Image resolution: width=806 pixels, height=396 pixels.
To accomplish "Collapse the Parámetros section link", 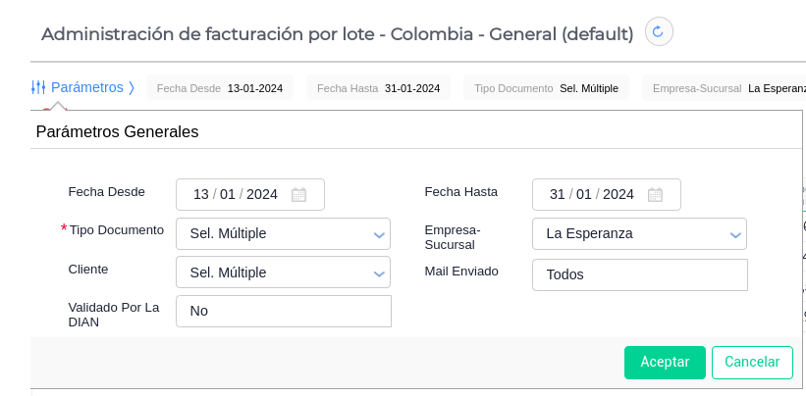I will pyautogui.click(x=87, y=87).
